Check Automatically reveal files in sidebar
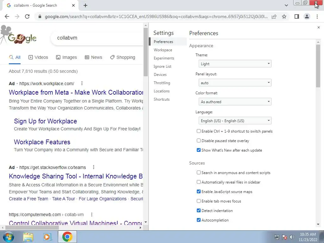The height and width of the screenshot is (243, 324). click(x=199, y=182)
